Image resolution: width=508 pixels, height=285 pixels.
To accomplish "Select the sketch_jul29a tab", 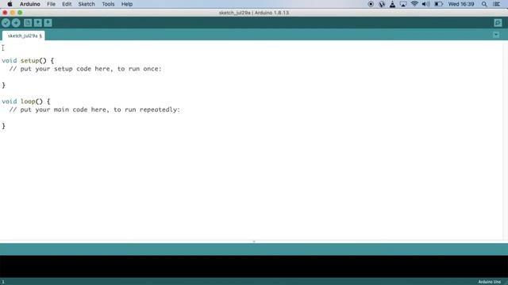I will click(23, 36).
